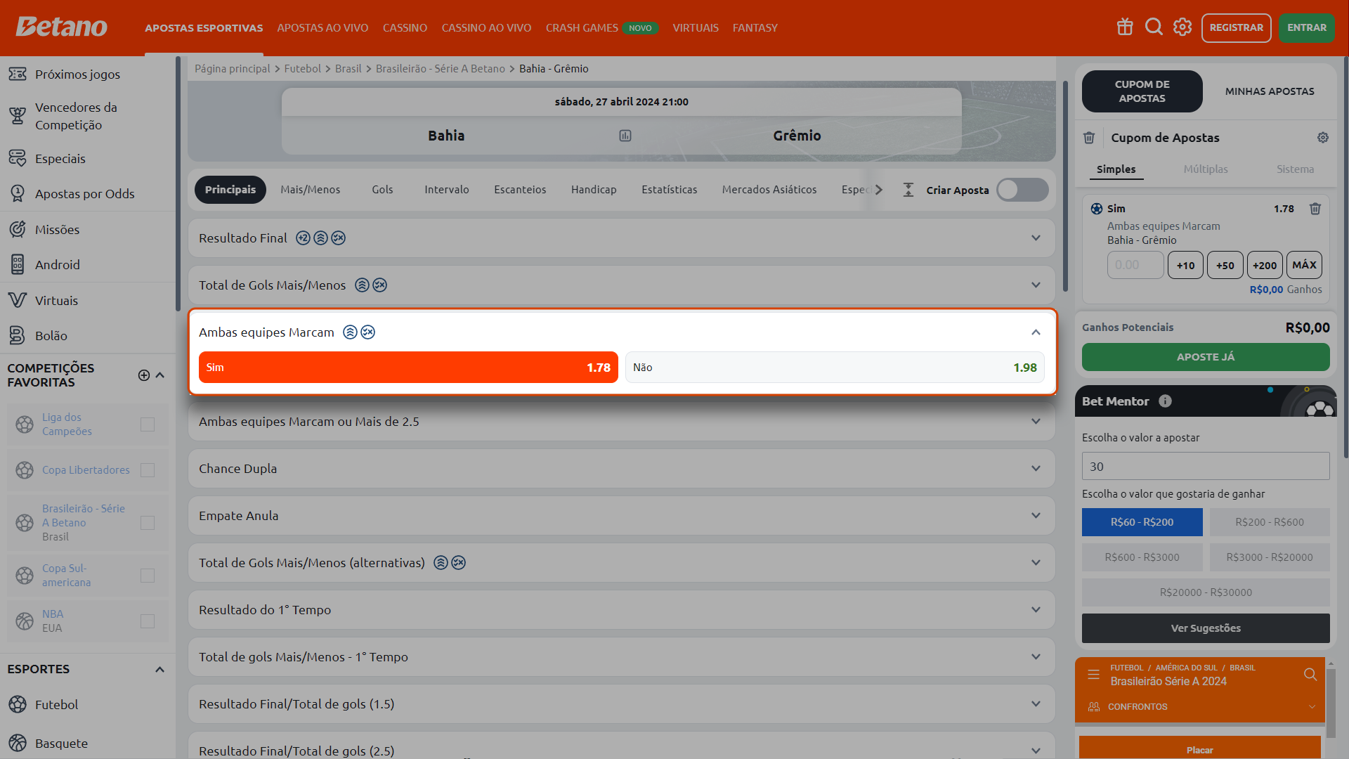The image size is (1349, 759).
Task: Check Brasileirão - Série A Betano checkbox
Action: (148, 523)
